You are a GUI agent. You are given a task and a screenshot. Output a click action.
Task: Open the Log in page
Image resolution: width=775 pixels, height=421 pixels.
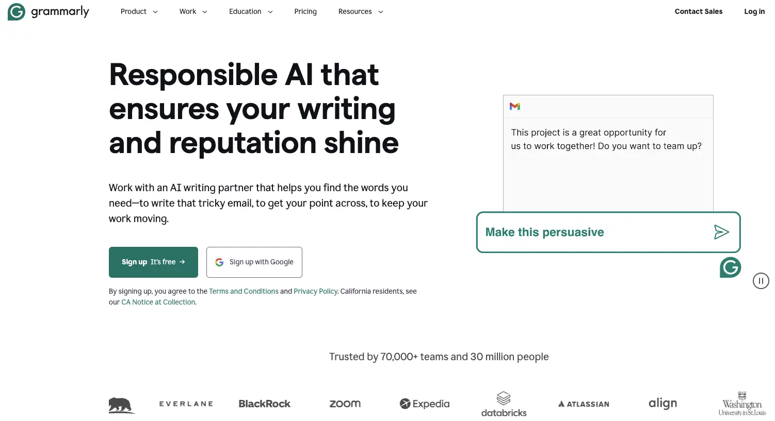click(x=754, y=11)
